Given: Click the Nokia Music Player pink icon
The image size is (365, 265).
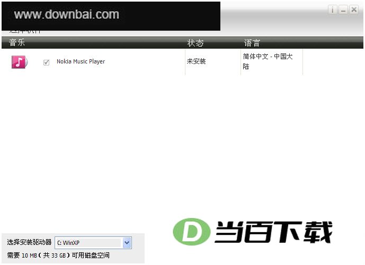Looking at the screenshot, I should point(20,62).
